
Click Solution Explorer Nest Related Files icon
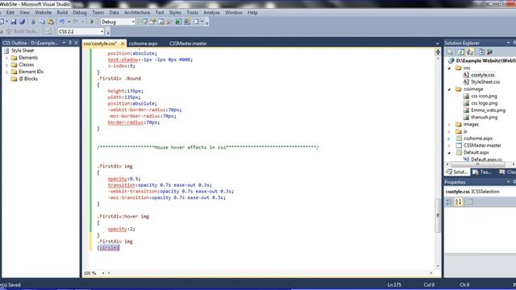pyautogui.click(x=469, y=52)
